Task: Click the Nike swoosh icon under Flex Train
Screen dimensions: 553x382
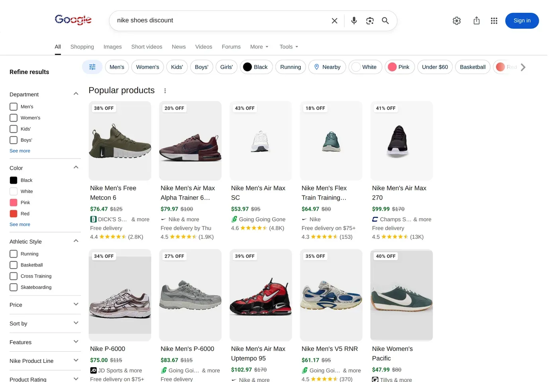Action: click(304, 219)
